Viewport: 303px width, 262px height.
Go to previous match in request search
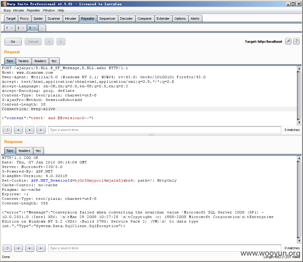tap(19, 130)
